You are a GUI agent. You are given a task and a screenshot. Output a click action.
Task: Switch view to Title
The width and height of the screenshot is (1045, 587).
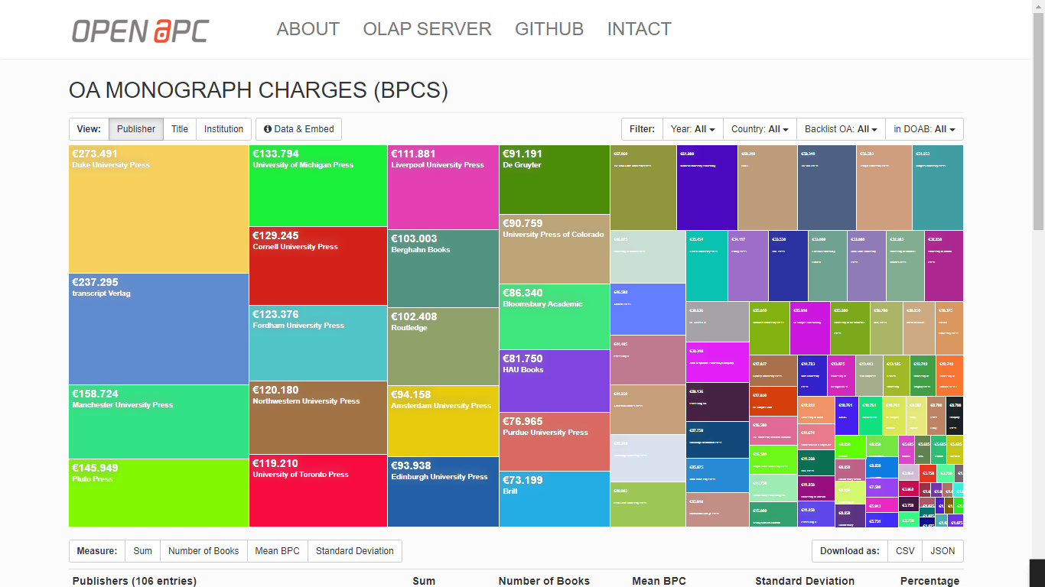180,129
